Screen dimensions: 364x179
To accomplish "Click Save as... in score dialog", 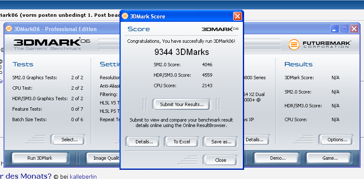I will [x=220, y=142].
